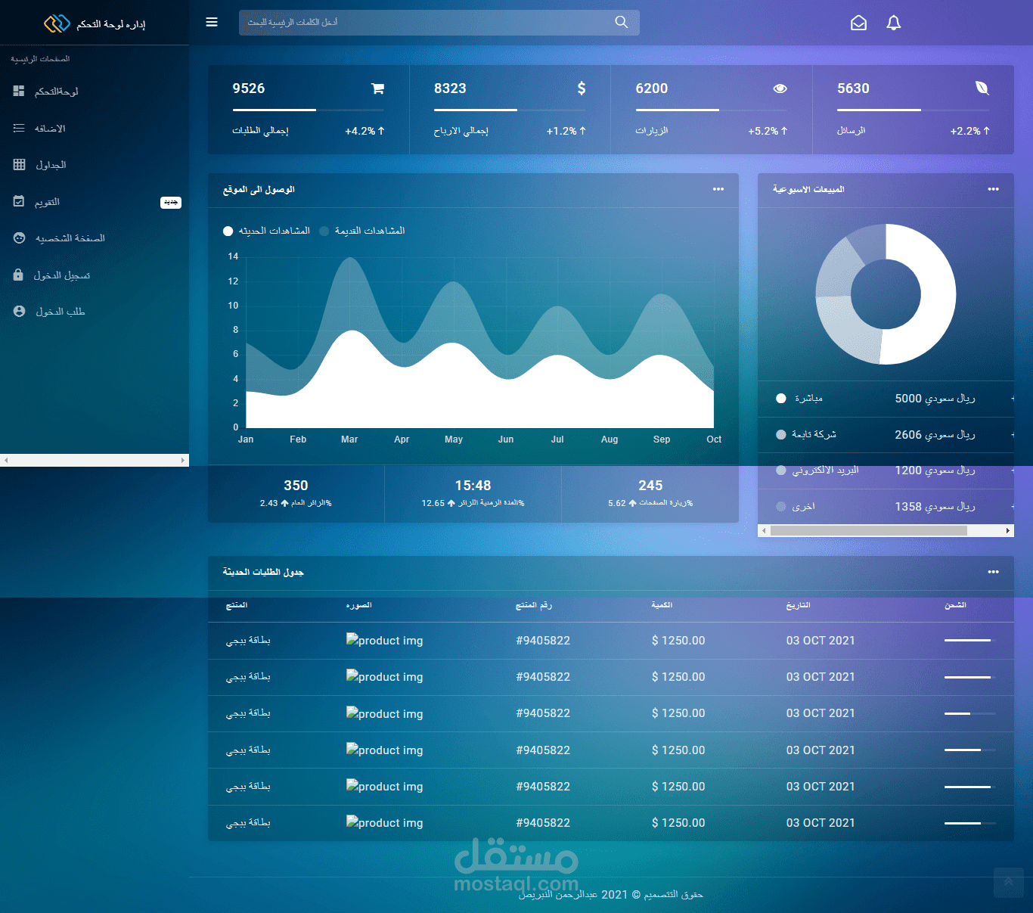Open طلب الدخول sidebar item

coord(95,312)
